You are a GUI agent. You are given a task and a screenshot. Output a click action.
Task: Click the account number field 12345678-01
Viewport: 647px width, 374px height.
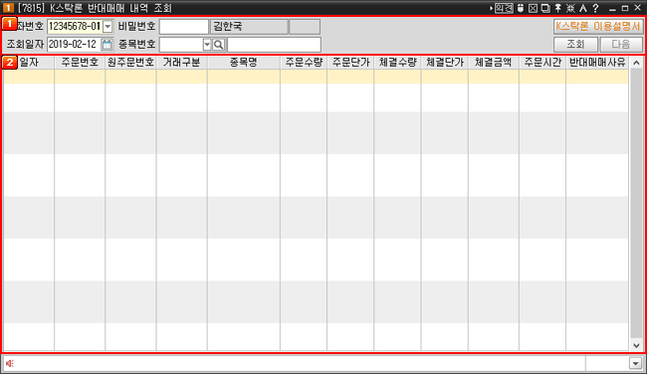(75, 27)
